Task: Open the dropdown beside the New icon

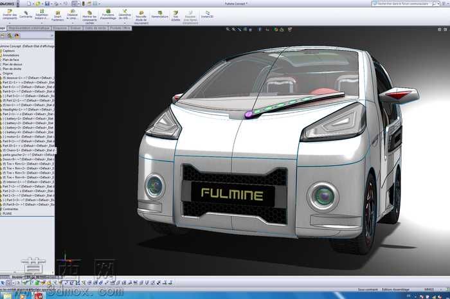Action: 33,4
